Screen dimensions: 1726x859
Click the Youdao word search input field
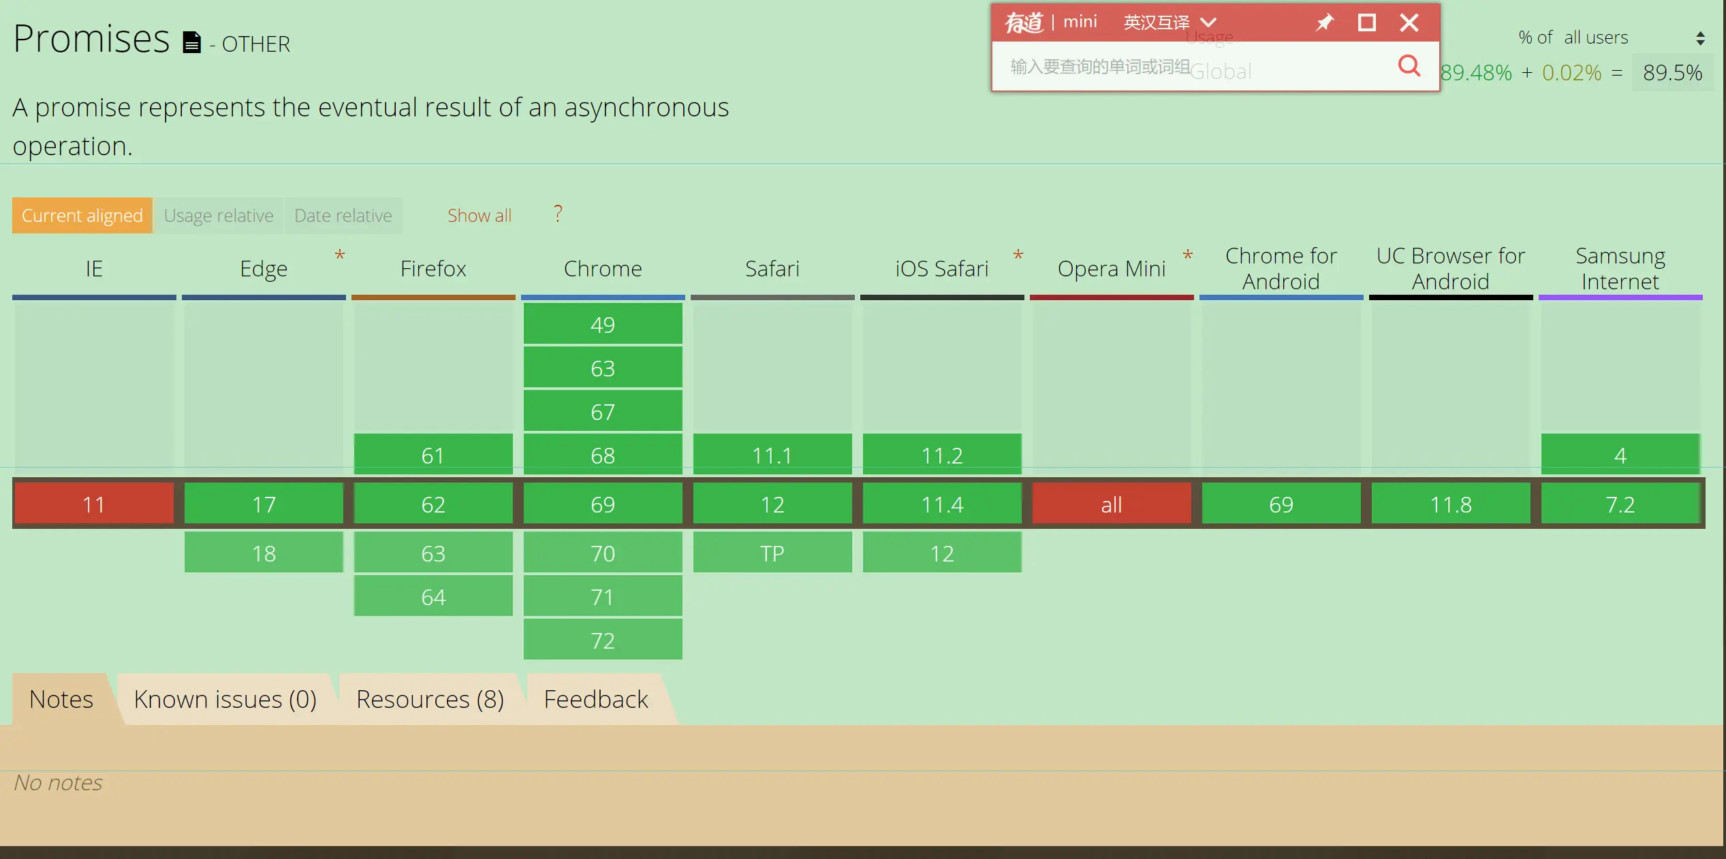[1192, 67]
